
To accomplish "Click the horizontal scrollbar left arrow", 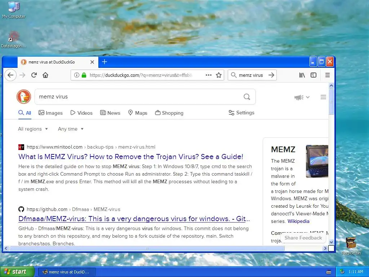I will coord(6,248).
